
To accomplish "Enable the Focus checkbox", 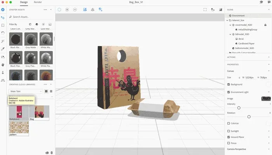I will (228, 143).
